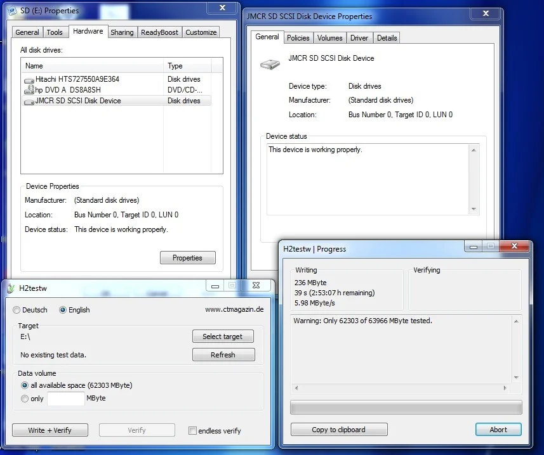Close the SD (E:) Properties dialog

222,8
